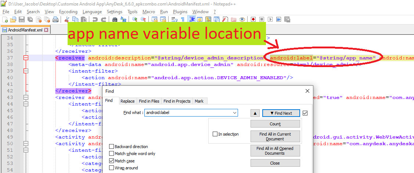414x173 pixels.
Task: Collapse the receiver block on line 37
Action: (x=26, y=58)
